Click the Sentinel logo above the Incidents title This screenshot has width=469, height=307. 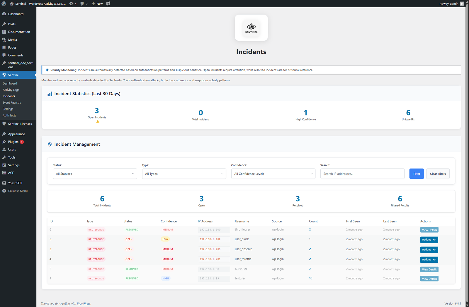251,28
